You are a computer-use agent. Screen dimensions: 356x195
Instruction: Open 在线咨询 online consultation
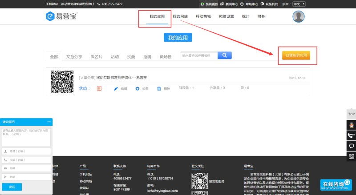pyautogui.click(x=333, y=185)
